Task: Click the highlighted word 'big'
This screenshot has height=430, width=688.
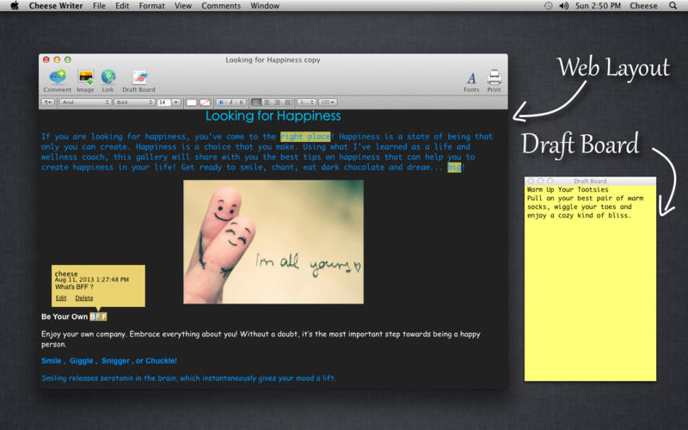Action: point(454,167)
